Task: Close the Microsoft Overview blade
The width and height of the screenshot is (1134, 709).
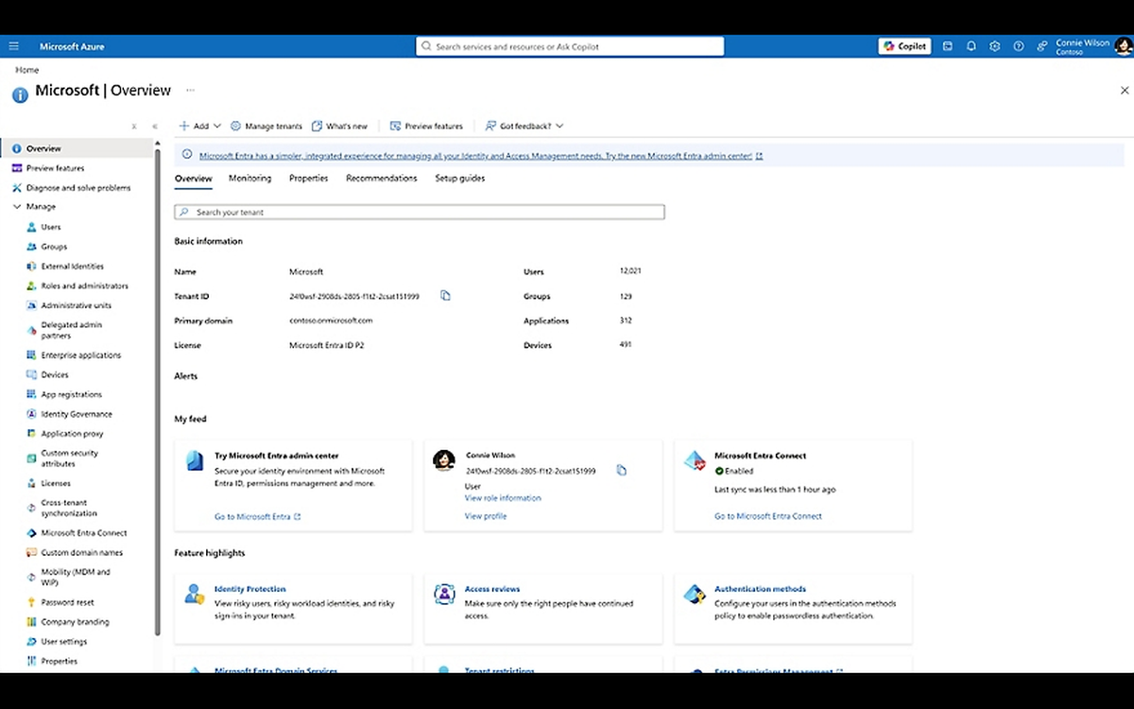Action: [1125, 91]
